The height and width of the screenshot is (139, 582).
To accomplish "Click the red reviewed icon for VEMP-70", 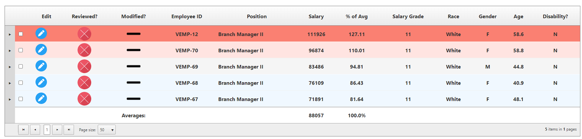I will [84, 50].
